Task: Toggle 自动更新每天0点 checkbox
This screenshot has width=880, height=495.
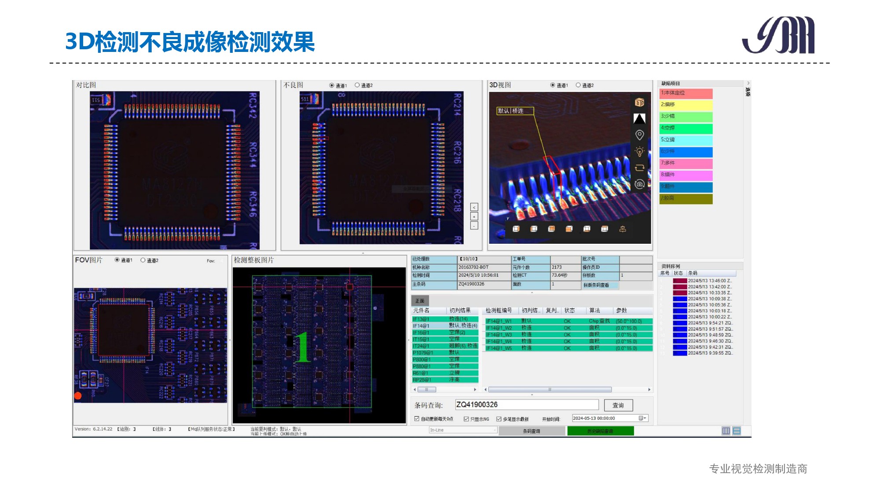Action: click(417, 419)
